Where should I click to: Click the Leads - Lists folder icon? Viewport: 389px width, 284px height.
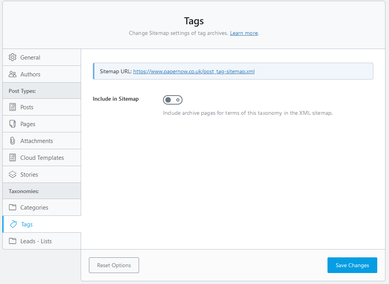[13, 241]
